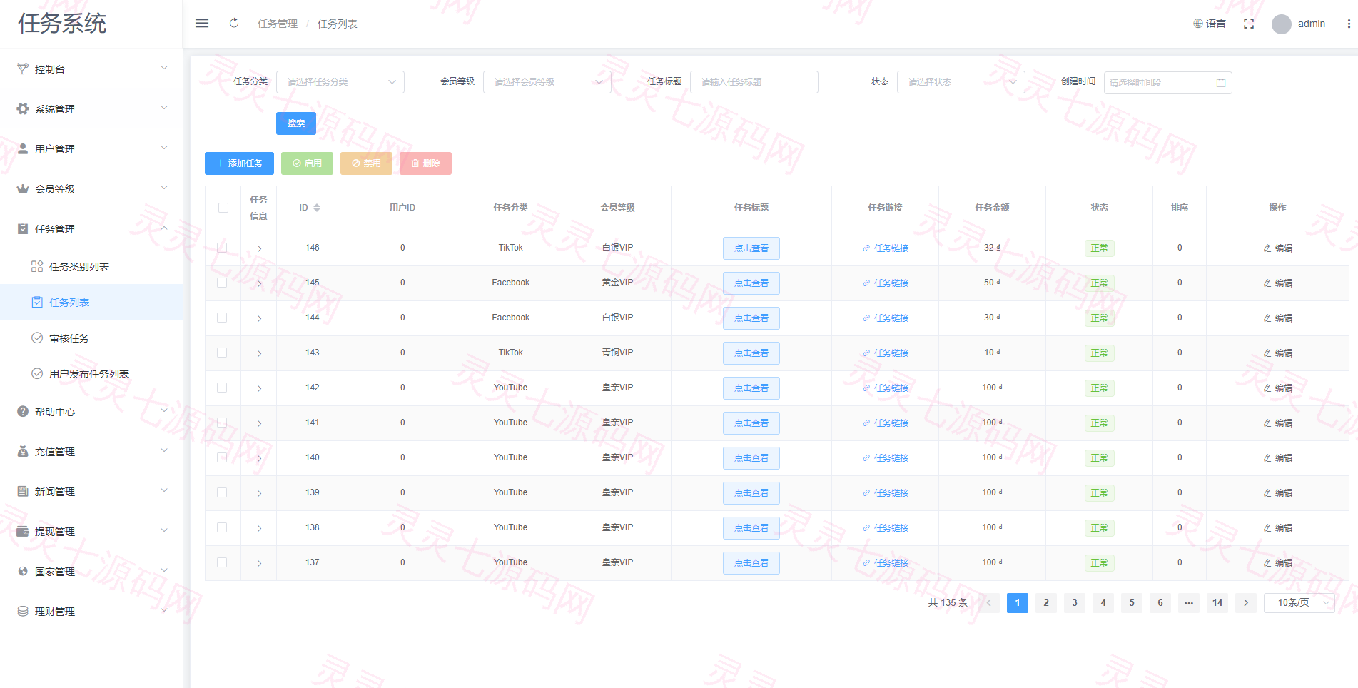This screenshot has width=1358, height=688.
Task: Open 任务链接 link for row 138
Action: click(x=886, y=528)
